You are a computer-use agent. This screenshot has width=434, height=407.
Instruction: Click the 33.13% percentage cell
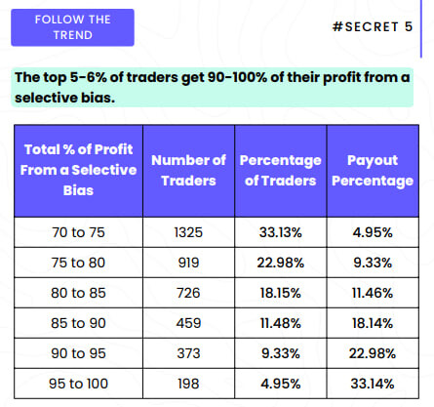click(281, 232)
